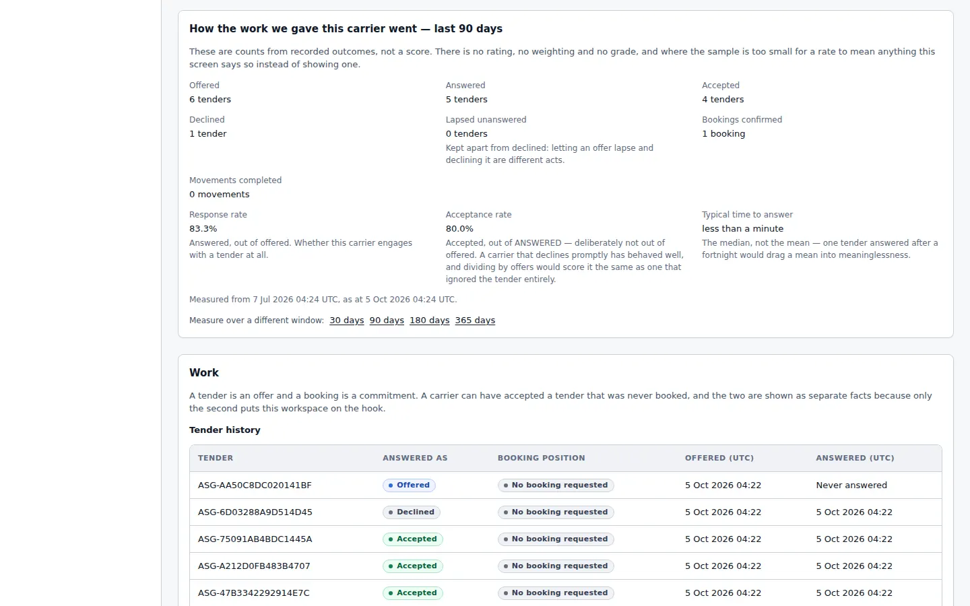The height and width of the screenshot is (606, 970).
Task: Click No booking requested badge in ASG-6D03288A9D514D45 row
Action: coord(556,512)
